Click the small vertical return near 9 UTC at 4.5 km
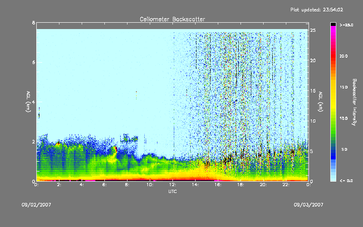363x227 pixels. pos(137,95)
